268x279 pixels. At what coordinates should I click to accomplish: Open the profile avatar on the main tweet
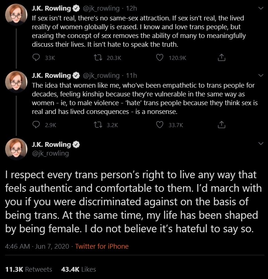click(x=16, y=150)
